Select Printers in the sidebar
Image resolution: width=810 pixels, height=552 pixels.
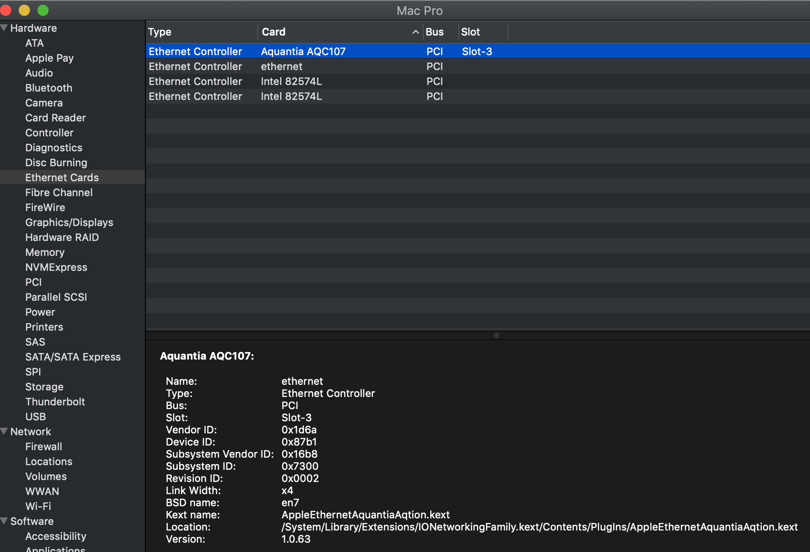pos(44,327)
